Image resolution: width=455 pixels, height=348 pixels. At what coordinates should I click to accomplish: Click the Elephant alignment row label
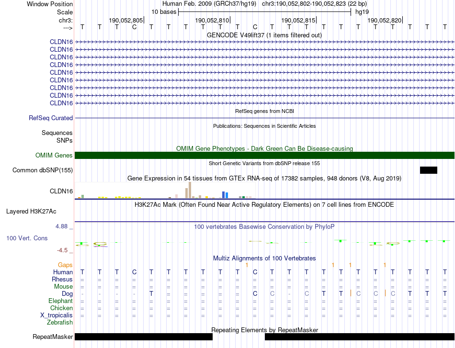[60, 301]
